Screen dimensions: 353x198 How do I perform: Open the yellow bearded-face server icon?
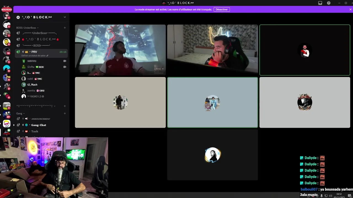pos(7,42)
